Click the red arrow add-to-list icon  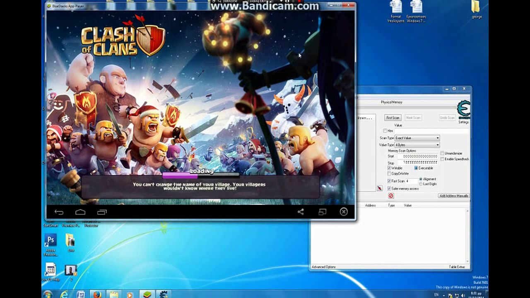(379, 188)
